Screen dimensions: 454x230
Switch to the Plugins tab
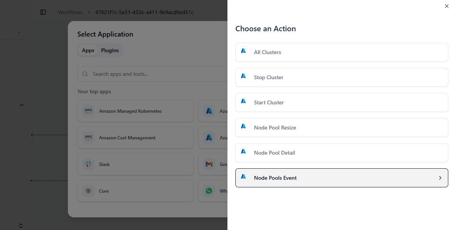click(110, 50)
